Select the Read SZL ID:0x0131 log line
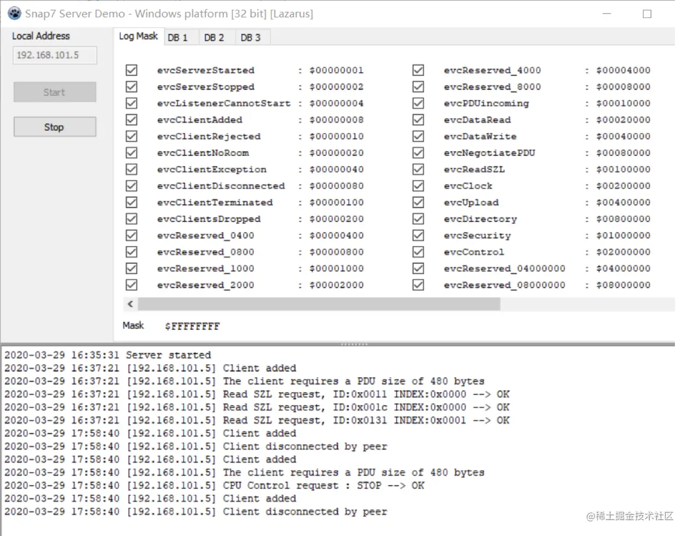Image resolution: width=688 pixels, height=536 pixels. coord(257,421)
